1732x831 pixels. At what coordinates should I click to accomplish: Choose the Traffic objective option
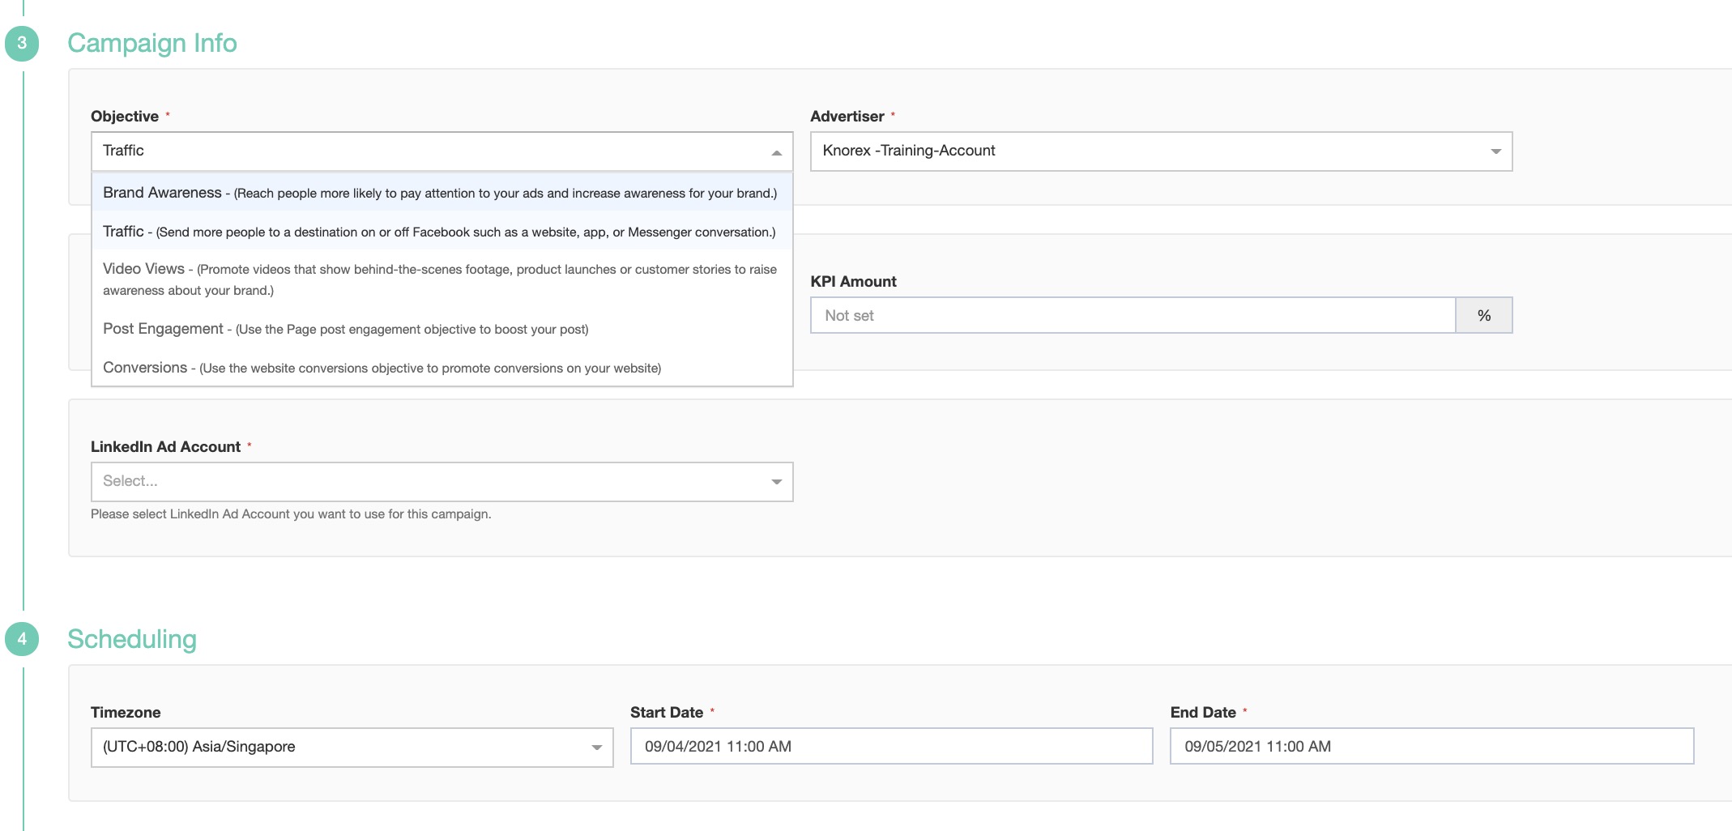440,232
